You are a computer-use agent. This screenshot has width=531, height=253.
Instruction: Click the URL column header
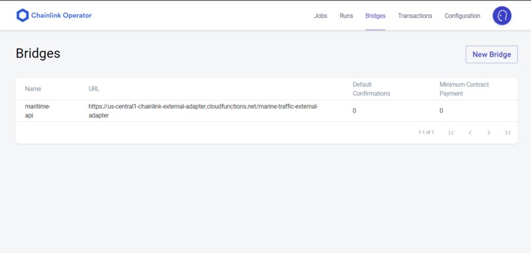coord(94,89)
